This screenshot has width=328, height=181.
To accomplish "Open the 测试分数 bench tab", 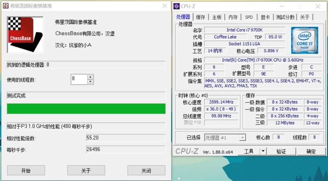I will [x=285, y=17].
